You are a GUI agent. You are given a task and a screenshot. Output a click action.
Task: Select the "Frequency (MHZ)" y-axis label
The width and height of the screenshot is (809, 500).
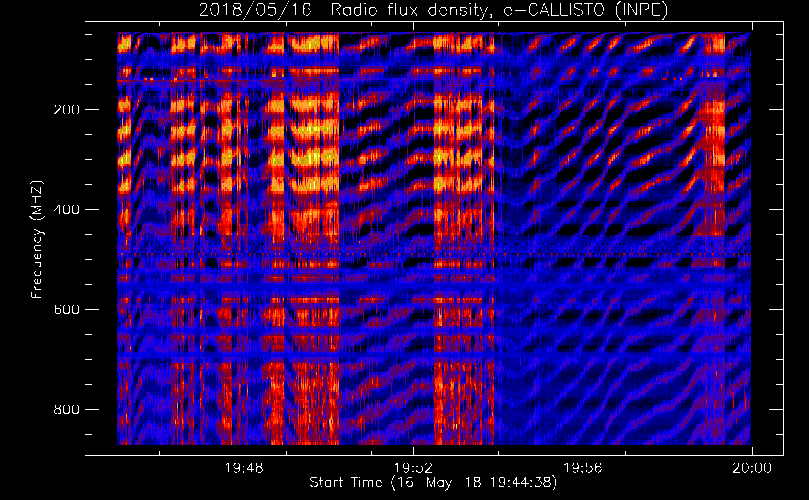click(x=37, y=240)
